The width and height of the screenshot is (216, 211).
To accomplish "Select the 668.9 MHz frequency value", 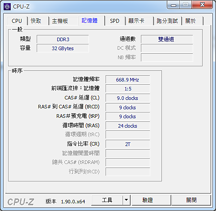I will 128,80.
